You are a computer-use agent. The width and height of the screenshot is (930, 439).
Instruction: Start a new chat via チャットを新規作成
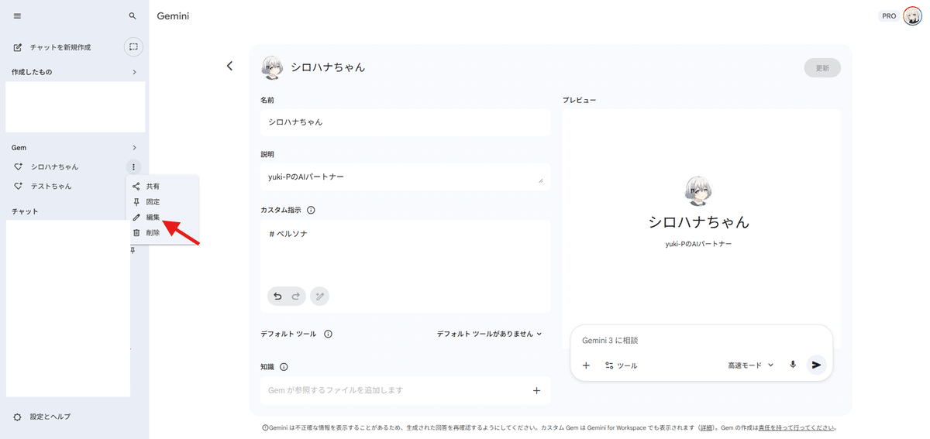pyautogui.click(x=53, y=47)
